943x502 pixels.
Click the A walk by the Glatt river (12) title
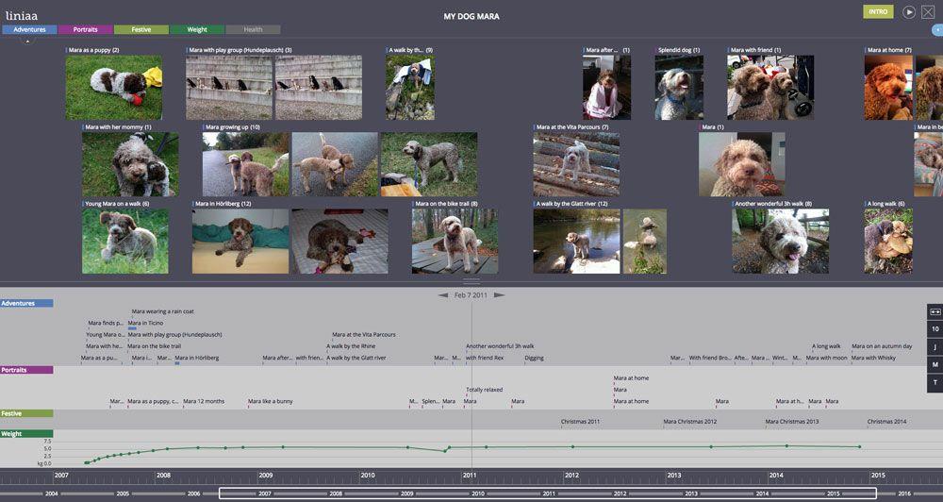coord(572,204)
